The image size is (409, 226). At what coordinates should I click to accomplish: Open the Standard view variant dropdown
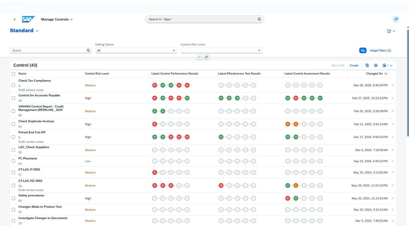[x=37, y=31]
